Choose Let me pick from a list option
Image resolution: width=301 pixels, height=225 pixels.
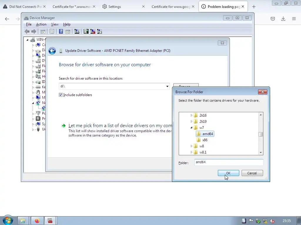tap(120, 126)
